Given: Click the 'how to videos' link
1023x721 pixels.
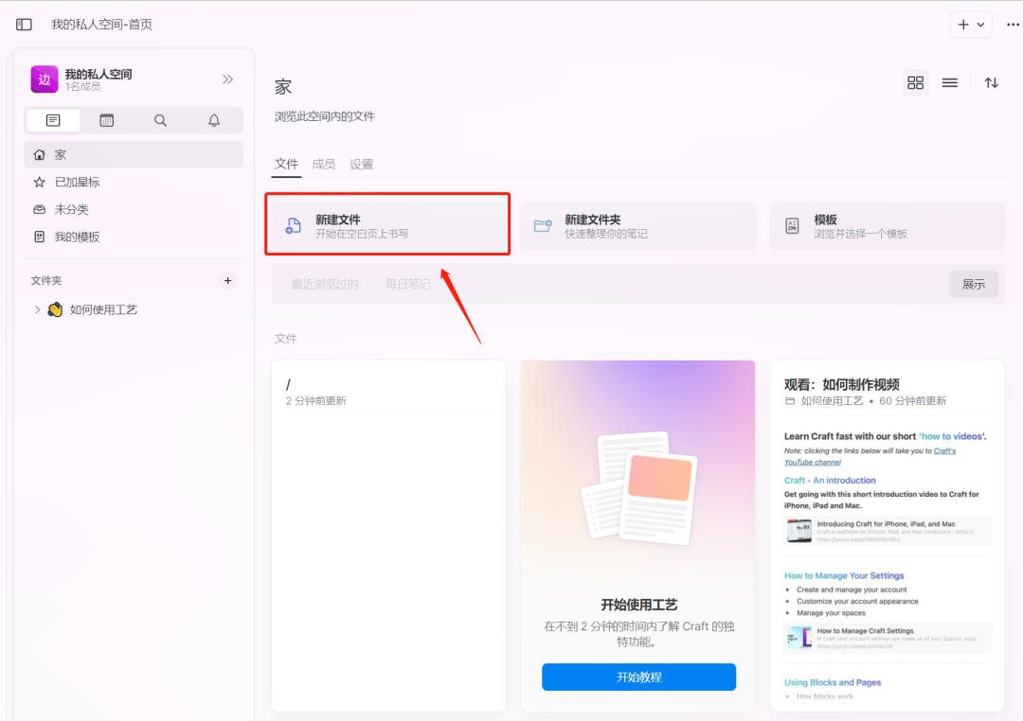Looking at the screenshot, I should pos(952,436).
